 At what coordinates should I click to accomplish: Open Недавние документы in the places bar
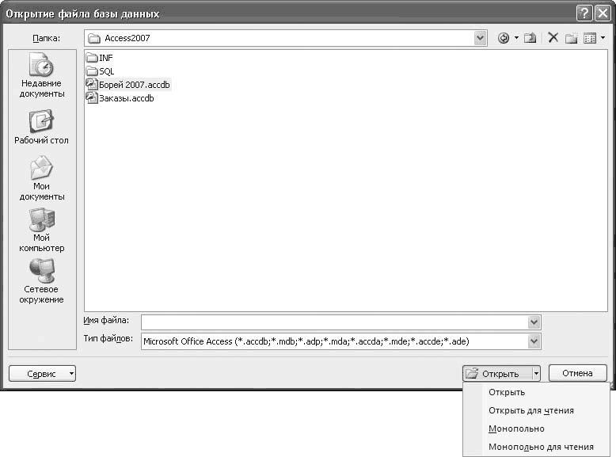[42, 76]
